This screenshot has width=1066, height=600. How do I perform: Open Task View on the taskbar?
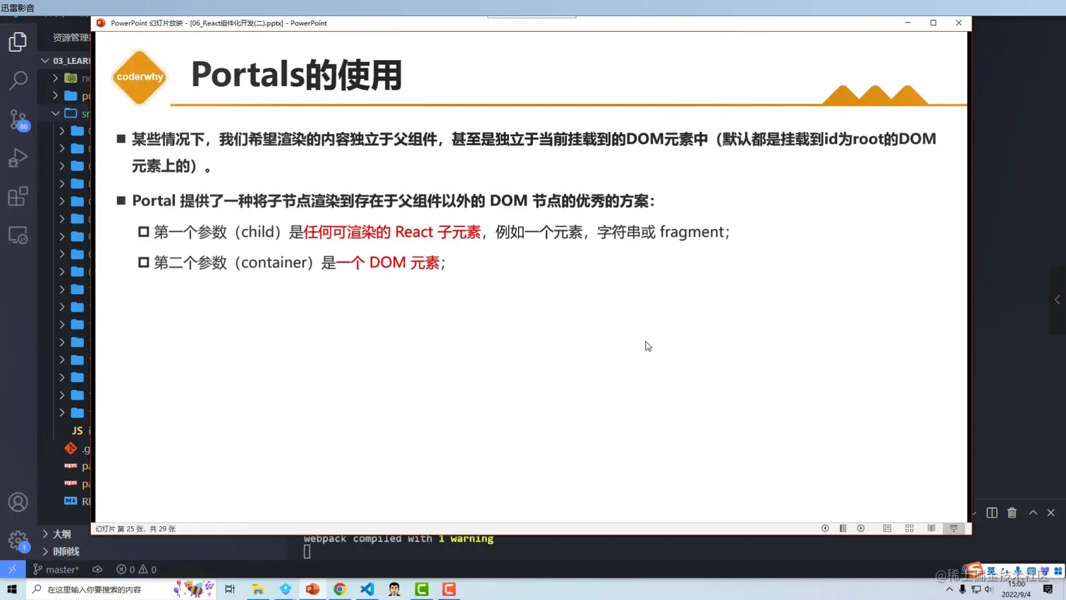230,589
